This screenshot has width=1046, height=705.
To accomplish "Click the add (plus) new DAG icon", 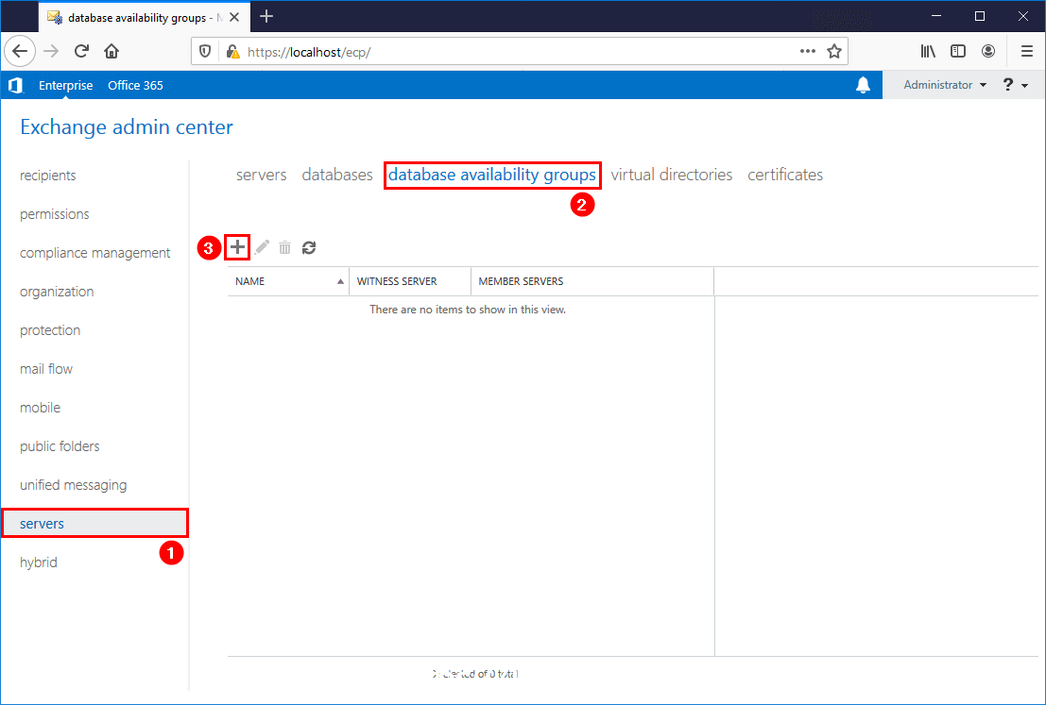I will coord(237,248).
